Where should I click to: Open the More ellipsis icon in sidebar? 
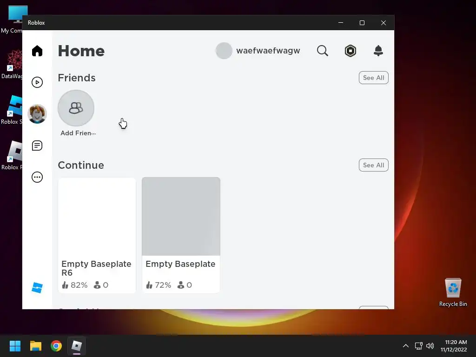coord(37,177)
